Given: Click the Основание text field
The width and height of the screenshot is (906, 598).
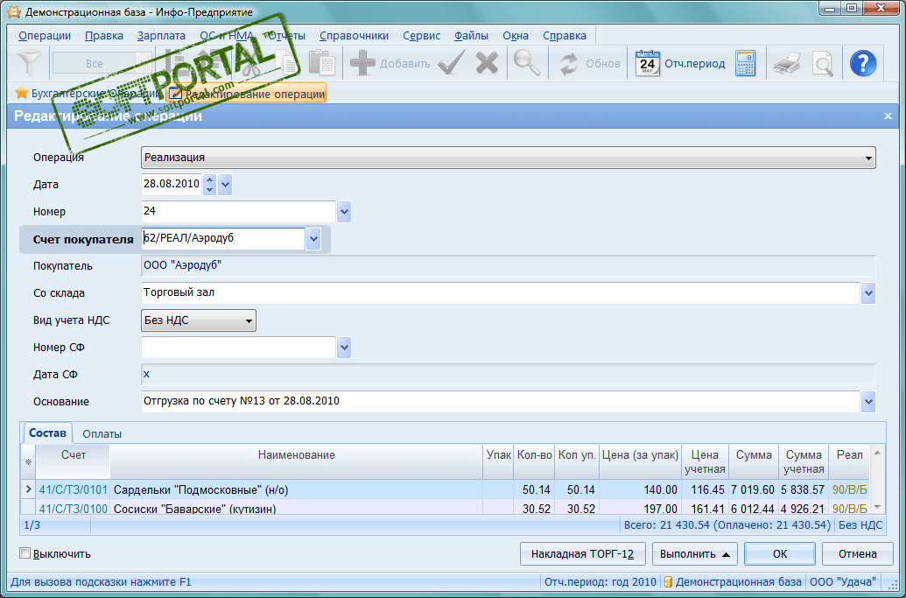Looking at the screenshot, I should [x=501, y=402].
